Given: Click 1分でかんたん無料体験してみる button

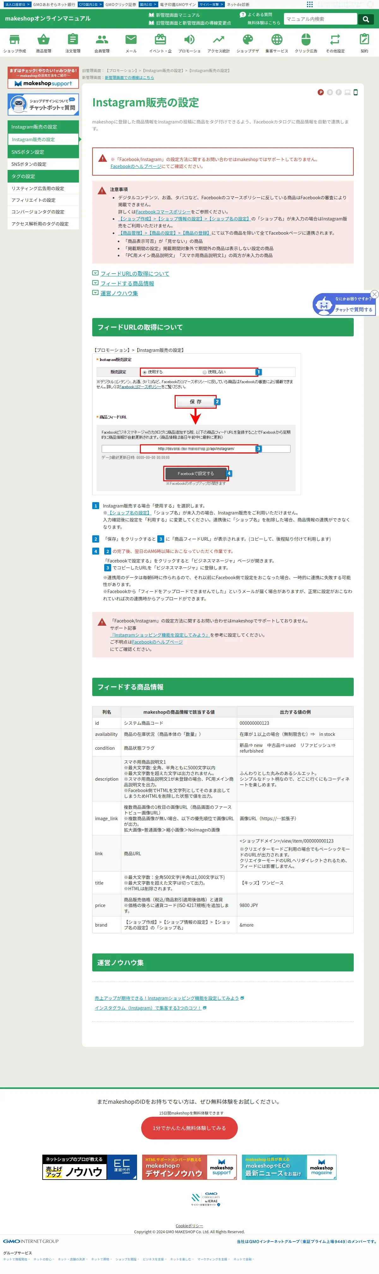Looking at the screenshot, I should point(189,1128).
